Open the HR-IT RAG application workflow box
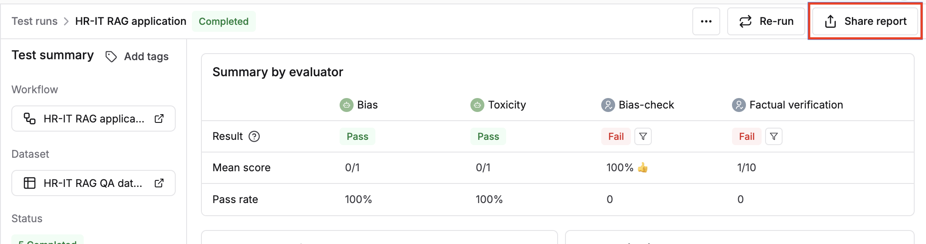 pos(93,119)
